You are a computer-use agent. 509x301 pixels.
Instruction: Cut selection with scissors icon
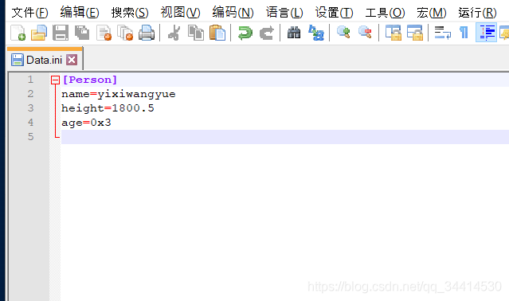click(x=174, y=33)
